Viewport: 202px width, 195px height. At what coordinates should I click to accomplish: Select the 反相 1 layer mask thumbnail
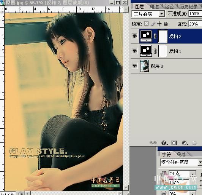(163, 51)
